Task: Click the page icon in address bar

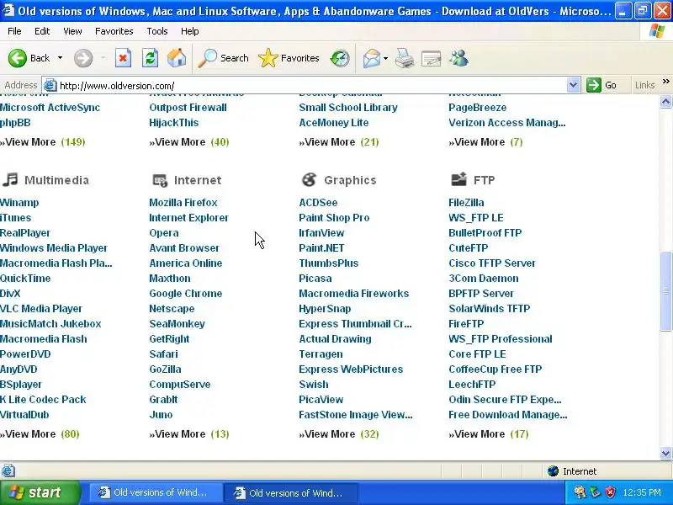Action: [50, 86]
